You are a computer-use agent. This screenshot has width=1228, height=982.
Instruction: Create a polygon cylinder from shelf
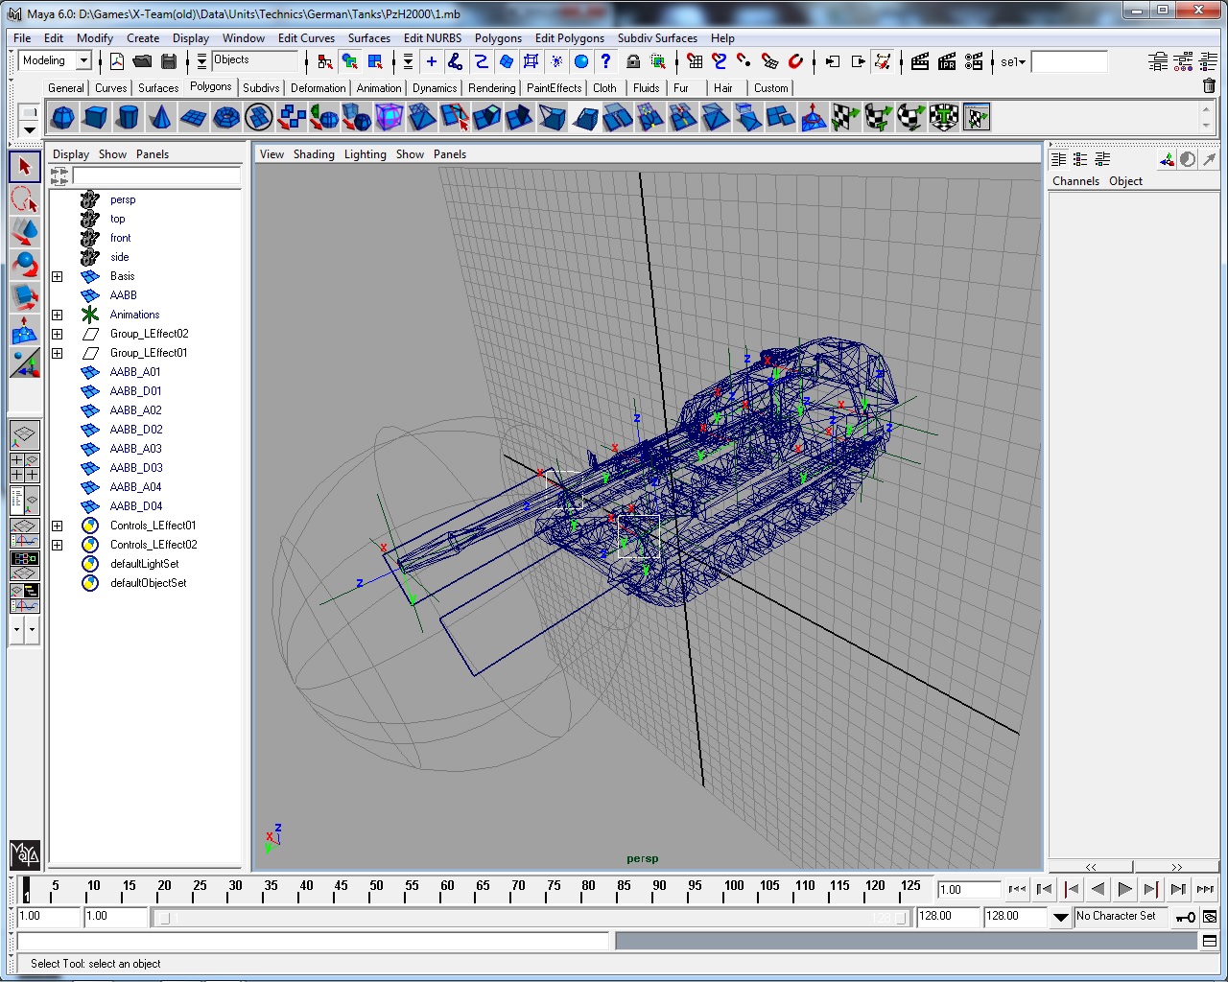(128, 118)
